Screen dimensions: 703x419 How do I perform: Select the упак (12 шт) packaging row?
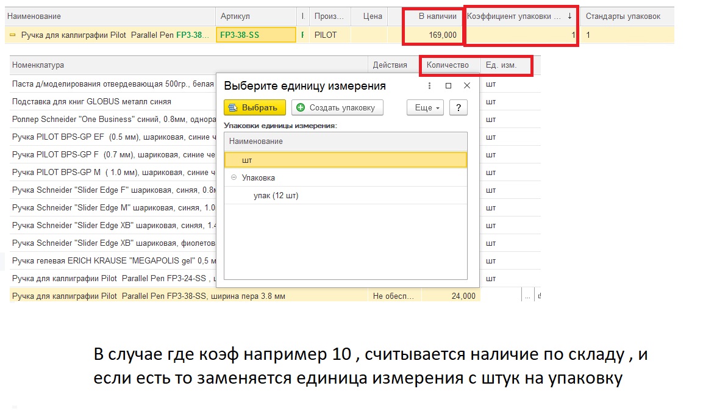[x=276, y=196]
